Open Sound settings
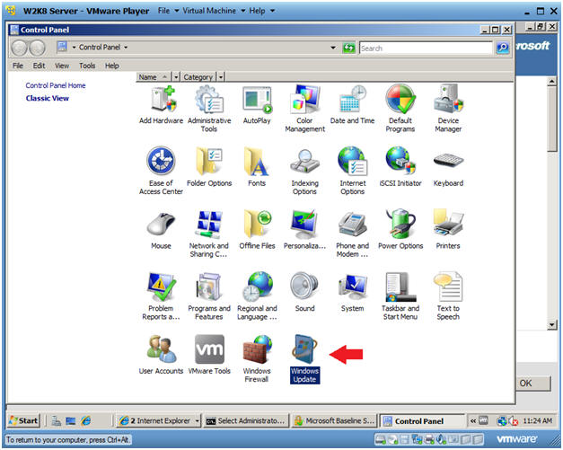The image size is (563, 450). click(304, 292)
